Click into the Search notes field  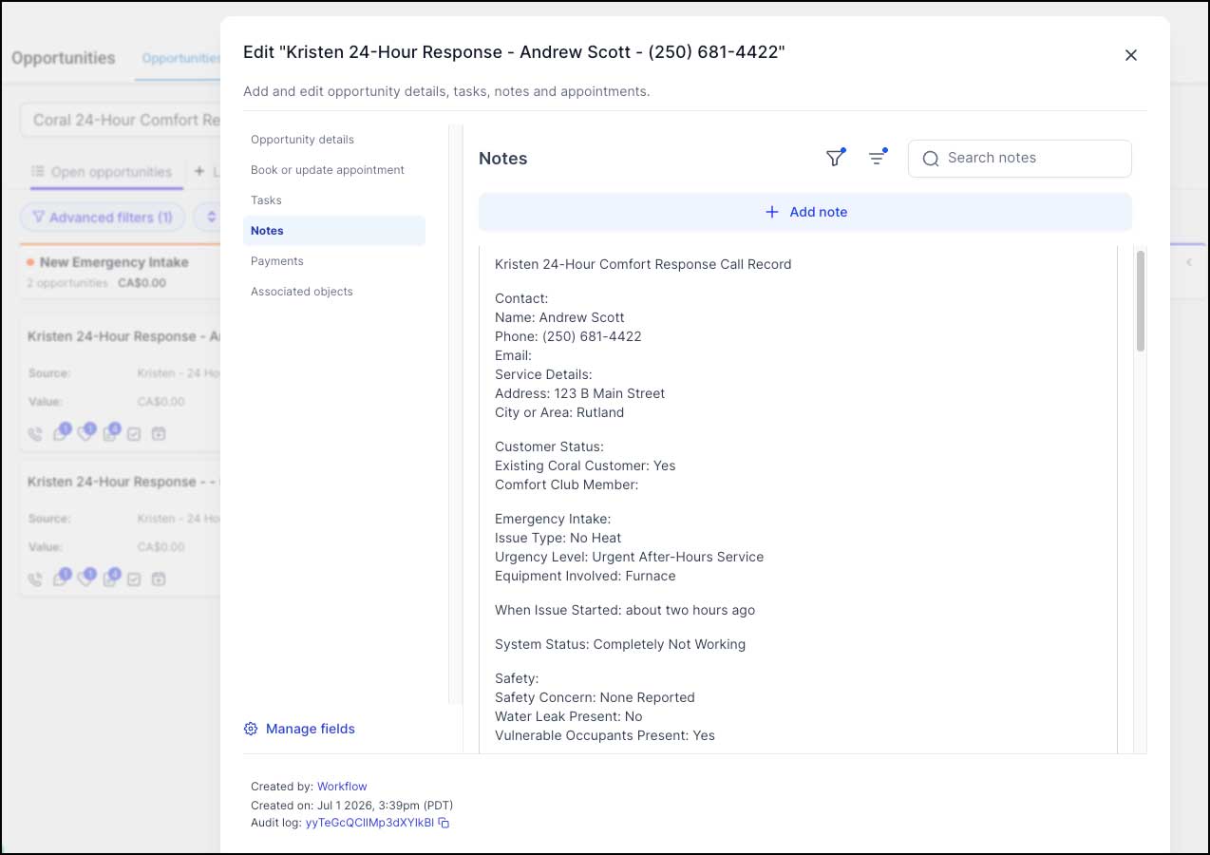point(1020,159)
